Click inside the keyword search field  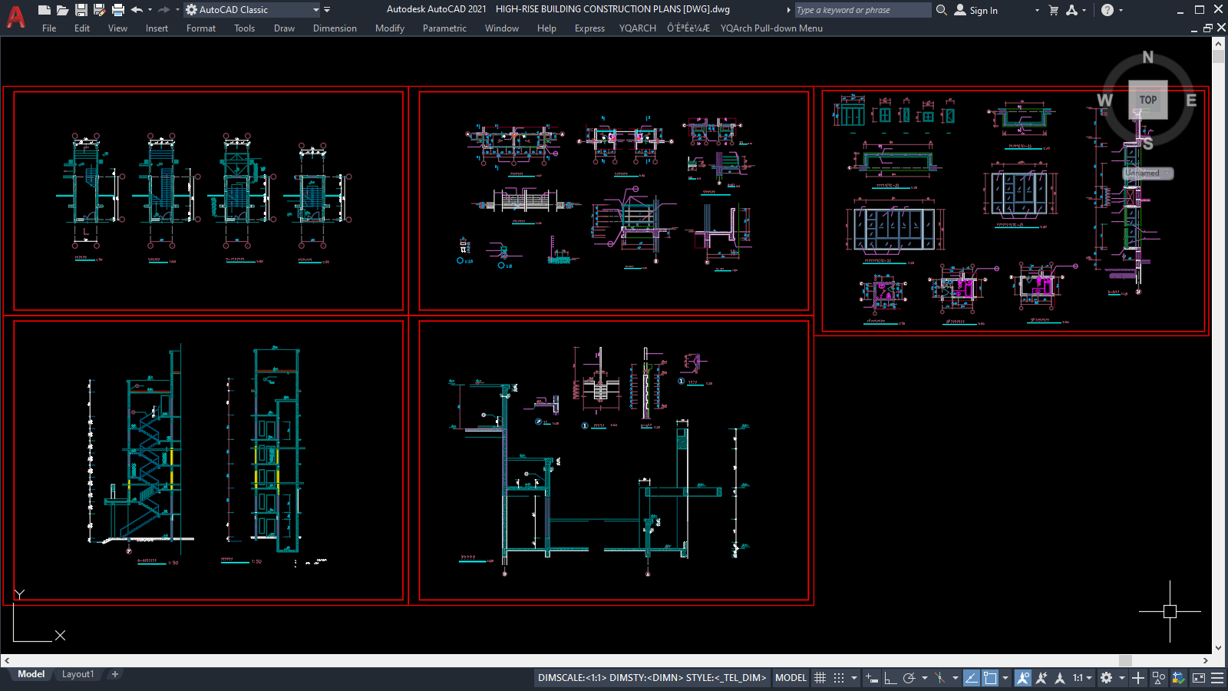click(860, 10)
